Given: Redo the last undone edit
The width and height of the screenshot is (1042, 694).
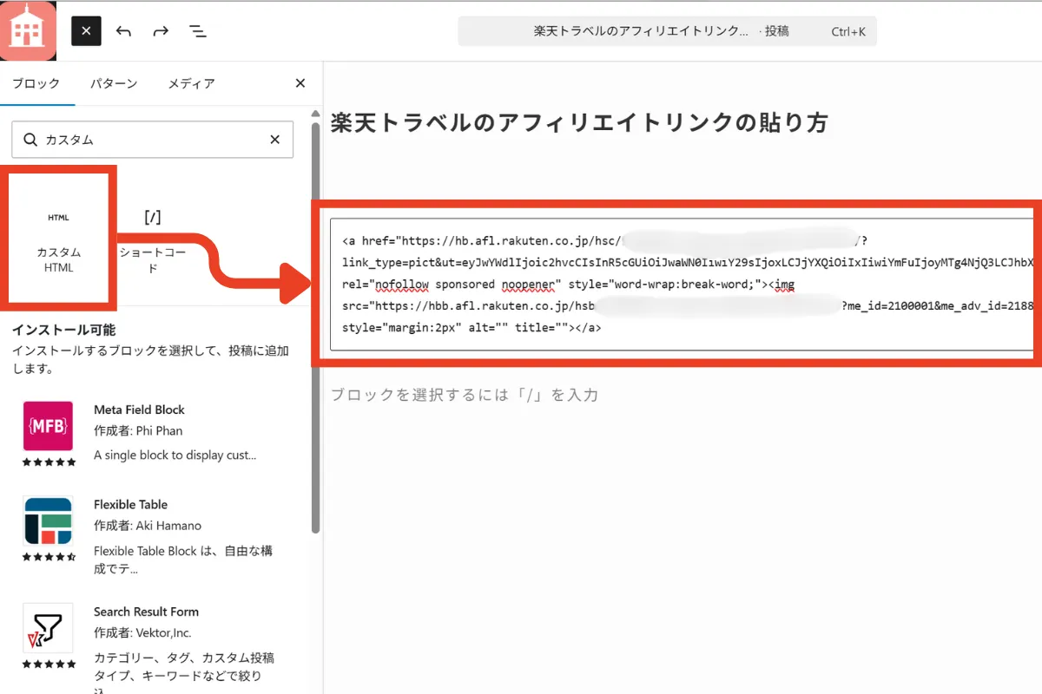Looking at the screenshot, I should click(x=161, y=31).
